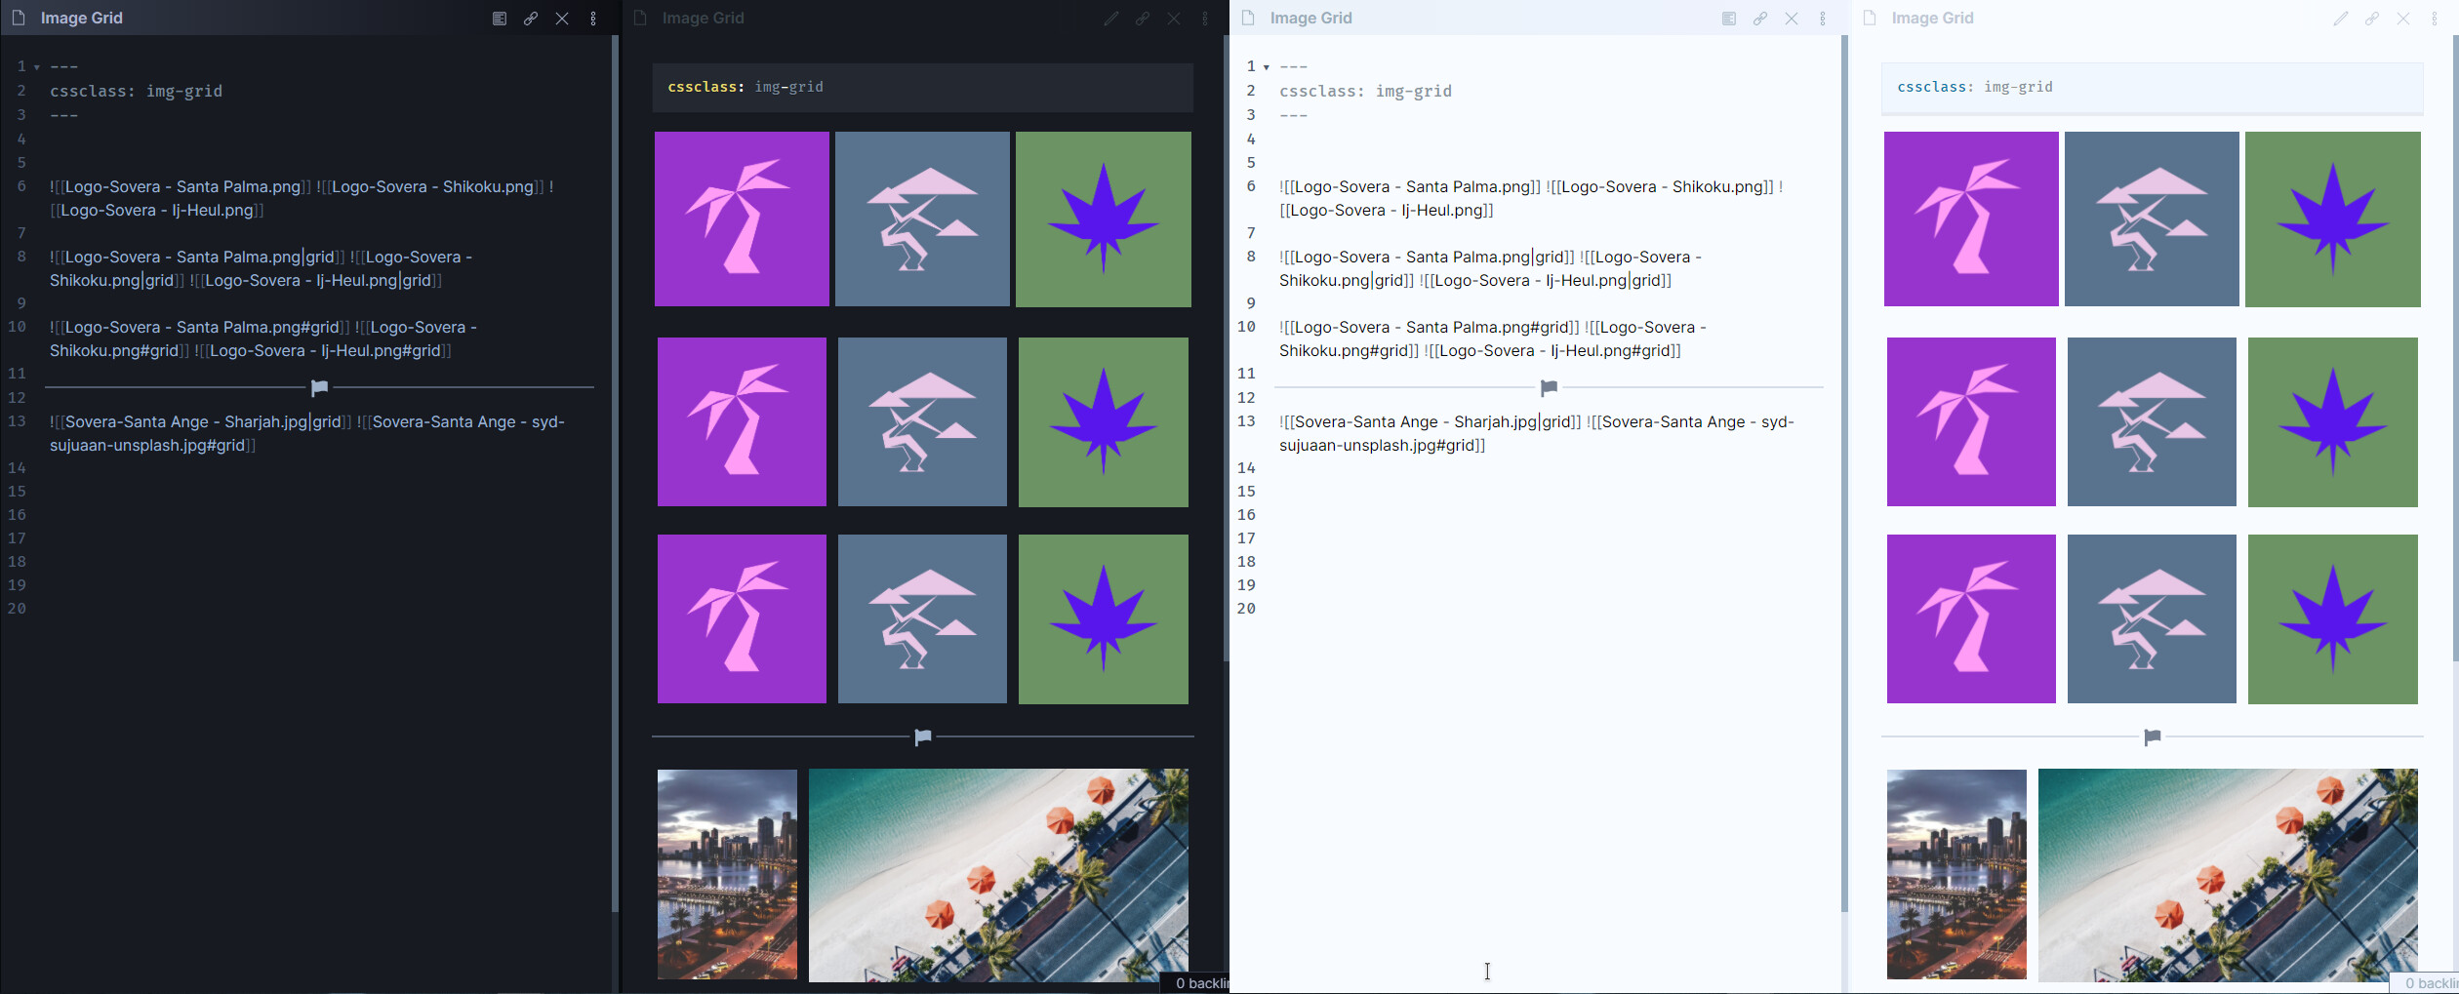The height and width of the screenshot is (994, 2459).
Task: Click bottom-row bonsai logo in light preview
Action: tap(2152, 618)
